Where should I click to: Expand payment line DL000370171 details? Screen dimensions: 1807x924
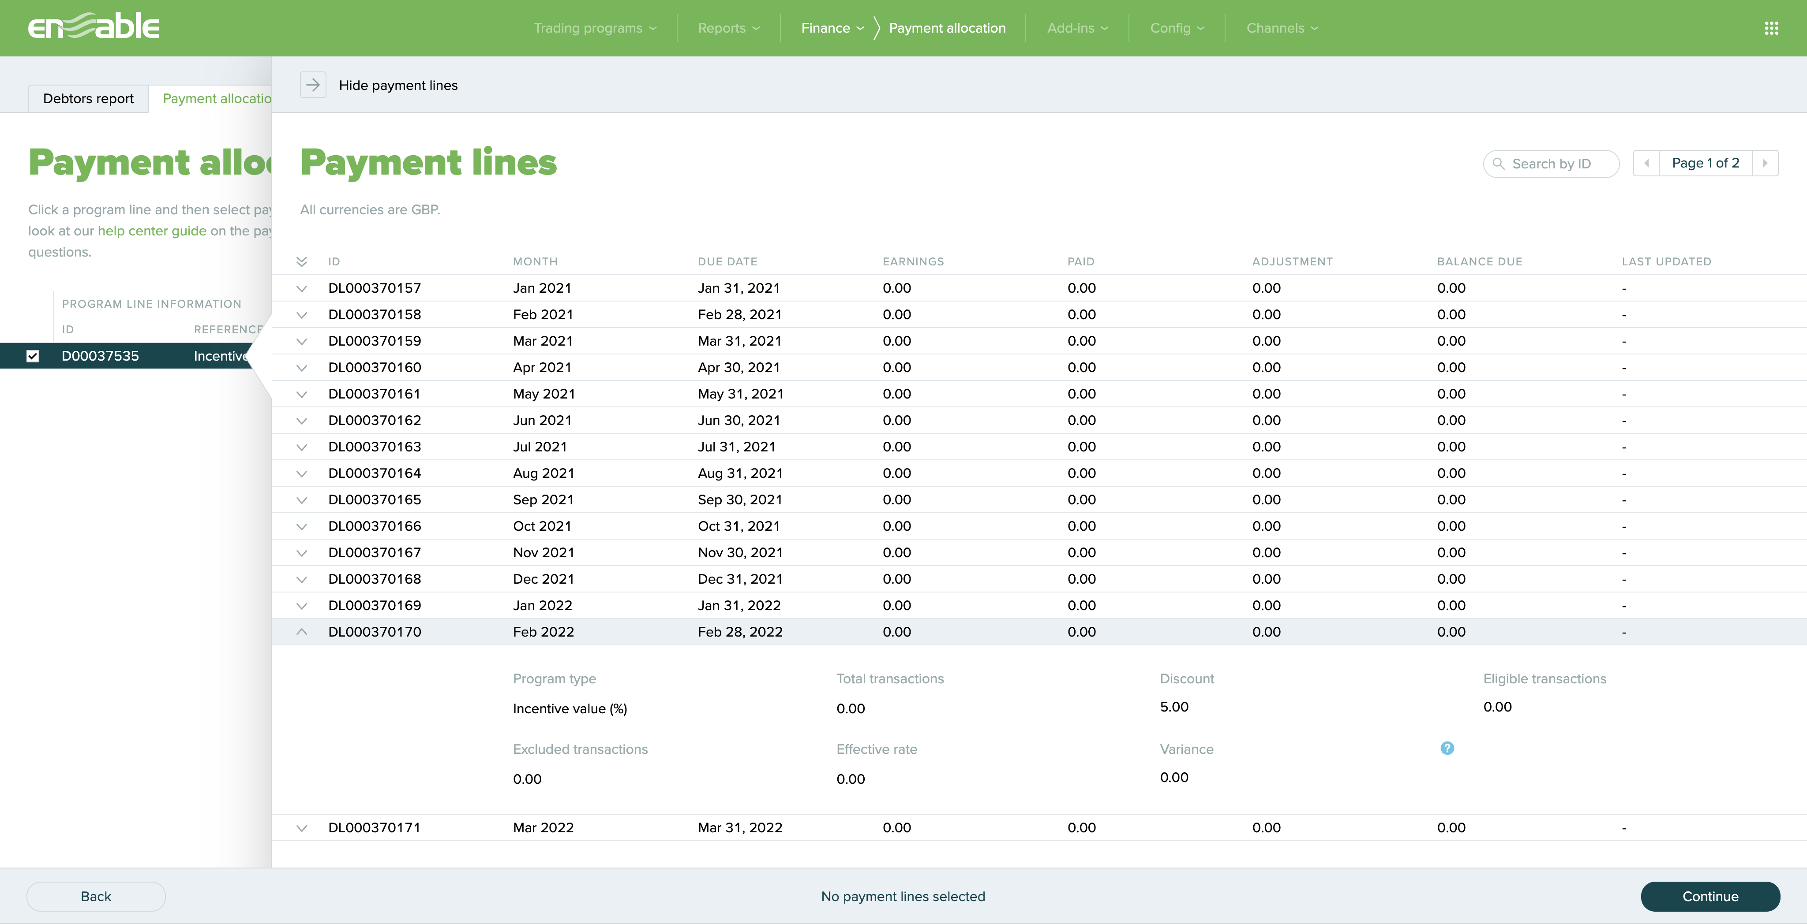point(302,828)
